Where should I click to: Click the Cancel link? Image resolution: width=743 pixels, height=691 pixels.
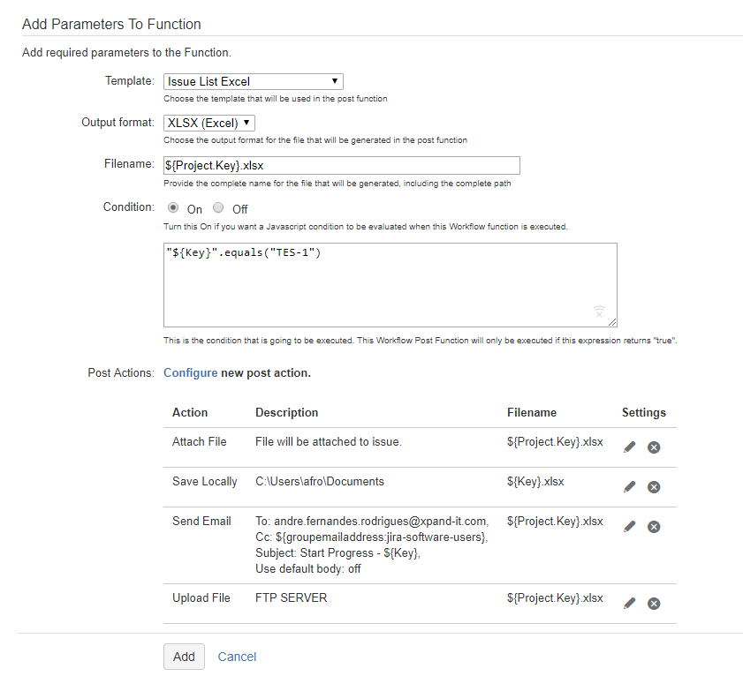pyautogui.click(x=237, y=657)
